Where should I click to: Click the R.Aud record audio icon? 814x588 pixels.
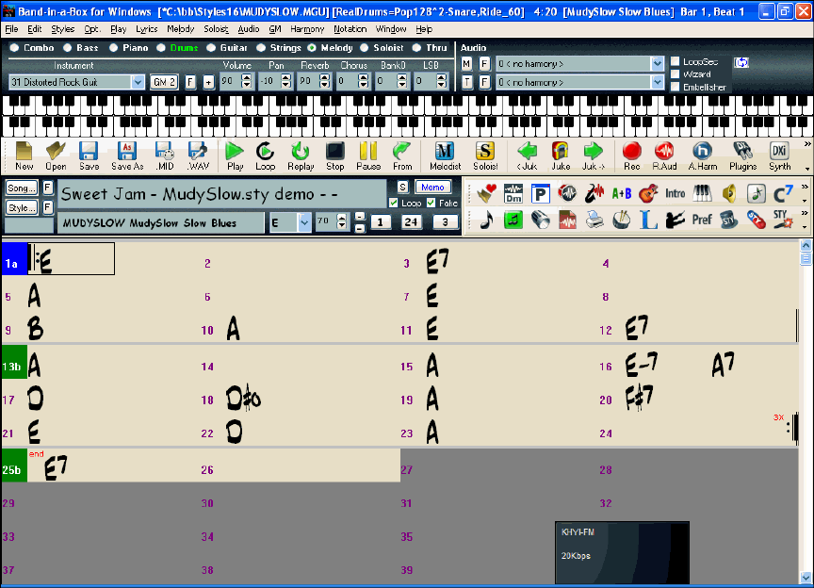tap(664, 155)
